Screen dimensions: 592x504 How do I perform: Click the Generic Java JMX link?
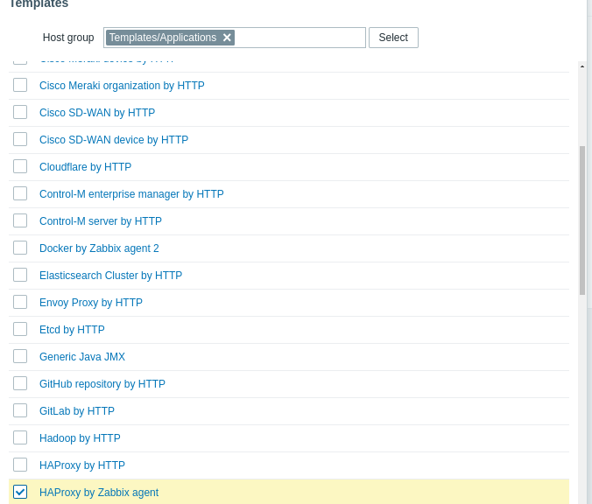pyautogui.click(x=82, y=357)
